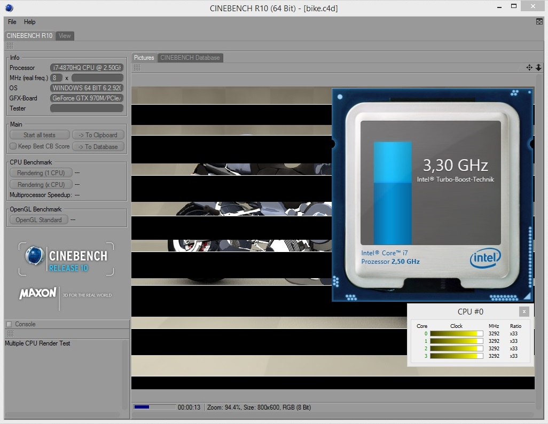Click the CPU #0 widget title
The height and width of the screenshot is (424, 548).
point(471,311)
